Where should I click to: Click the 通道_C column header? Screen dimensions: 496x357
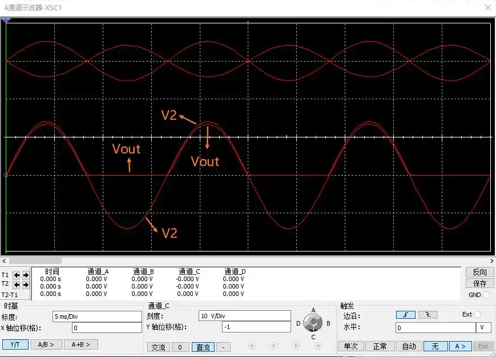point(189,271)
